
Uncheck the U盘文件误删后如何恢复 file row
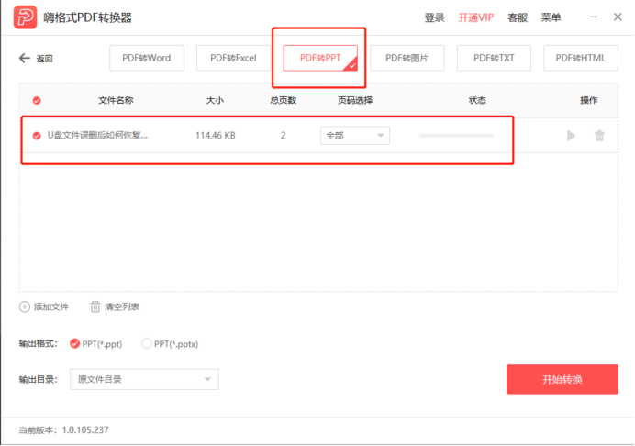coord(37,136)
